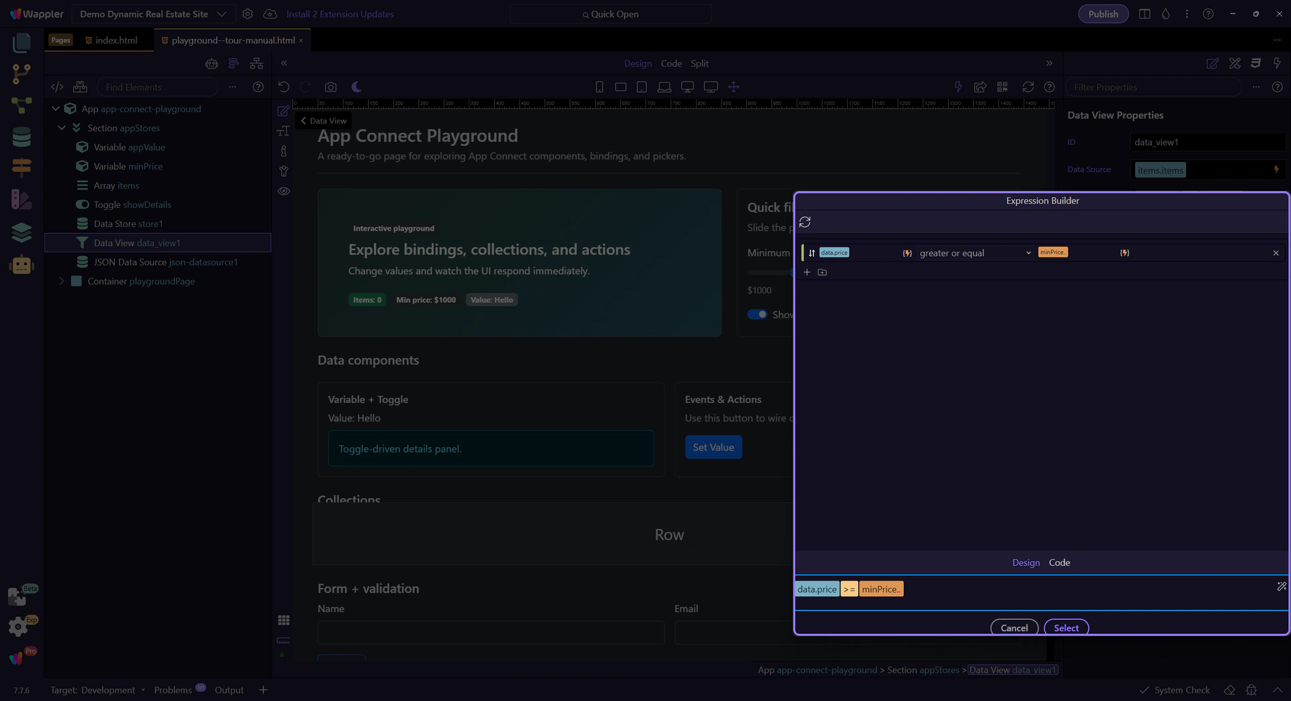Add a condition group in Expression Builder
This screenshot has width=1291, height=701.
pyautogui.click(x=822, y=272)
